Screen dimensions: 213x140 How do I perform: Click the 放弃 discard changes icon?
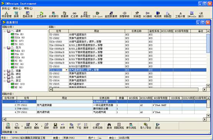click(x=63, y=126)
